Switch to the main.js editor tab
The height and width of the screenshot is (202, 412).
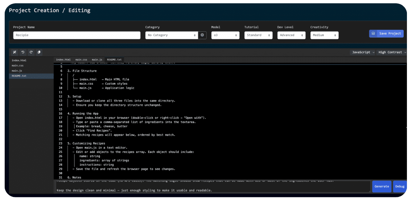97,59
